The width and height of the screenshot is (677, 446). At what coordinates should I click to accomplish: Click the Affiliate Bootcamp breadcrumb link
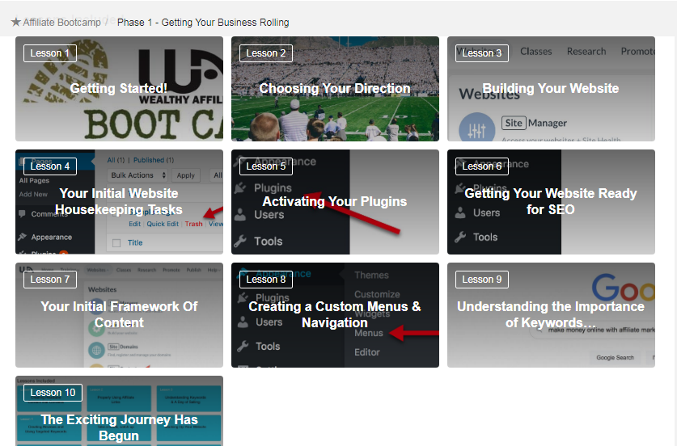(x=61, y=23)
